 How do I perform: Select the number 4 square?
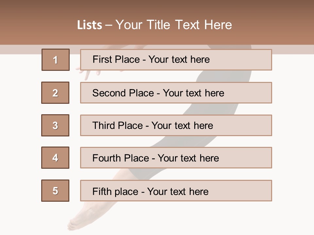tap(55, 158)
